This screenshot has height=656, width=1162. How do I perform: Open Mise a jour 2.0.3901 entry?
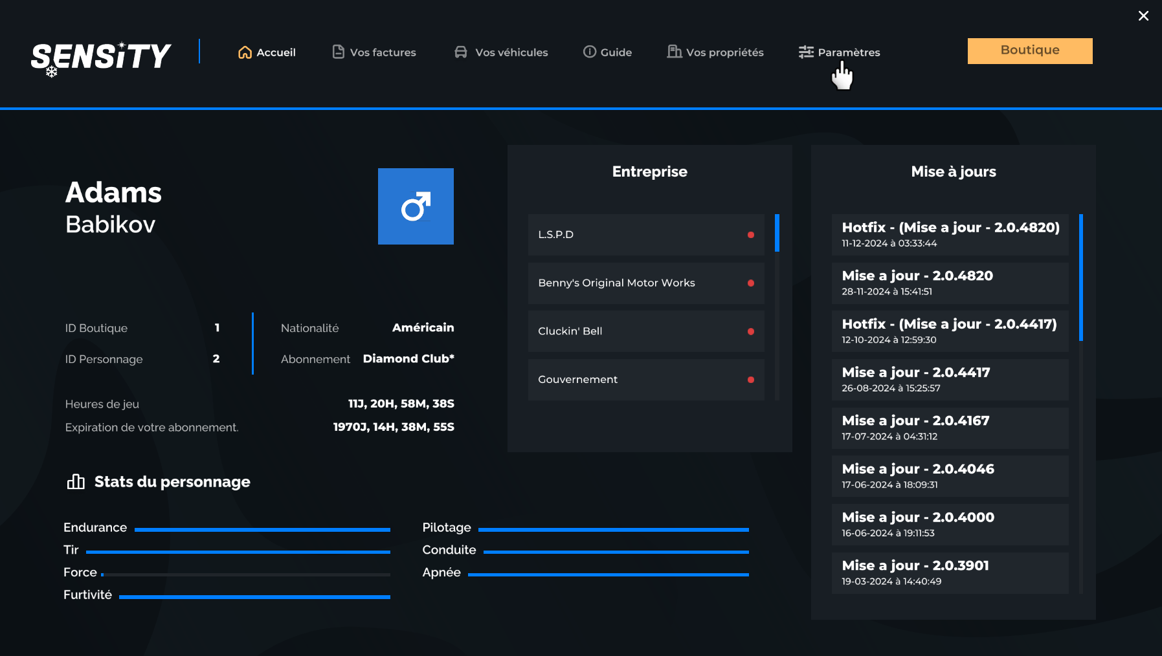(950, 573)
